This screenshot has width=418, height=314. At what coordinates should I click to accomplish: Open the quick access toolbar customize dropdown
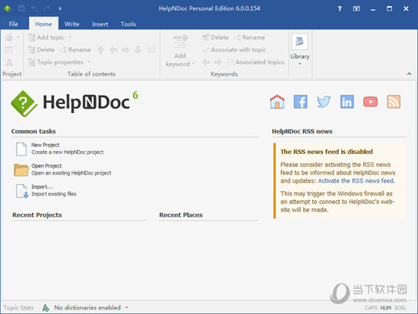tap(60, 9)
